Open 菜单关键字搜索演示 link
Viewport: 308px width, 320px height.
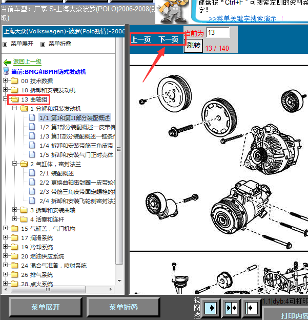pyautogui.click(x=243, y=19)
